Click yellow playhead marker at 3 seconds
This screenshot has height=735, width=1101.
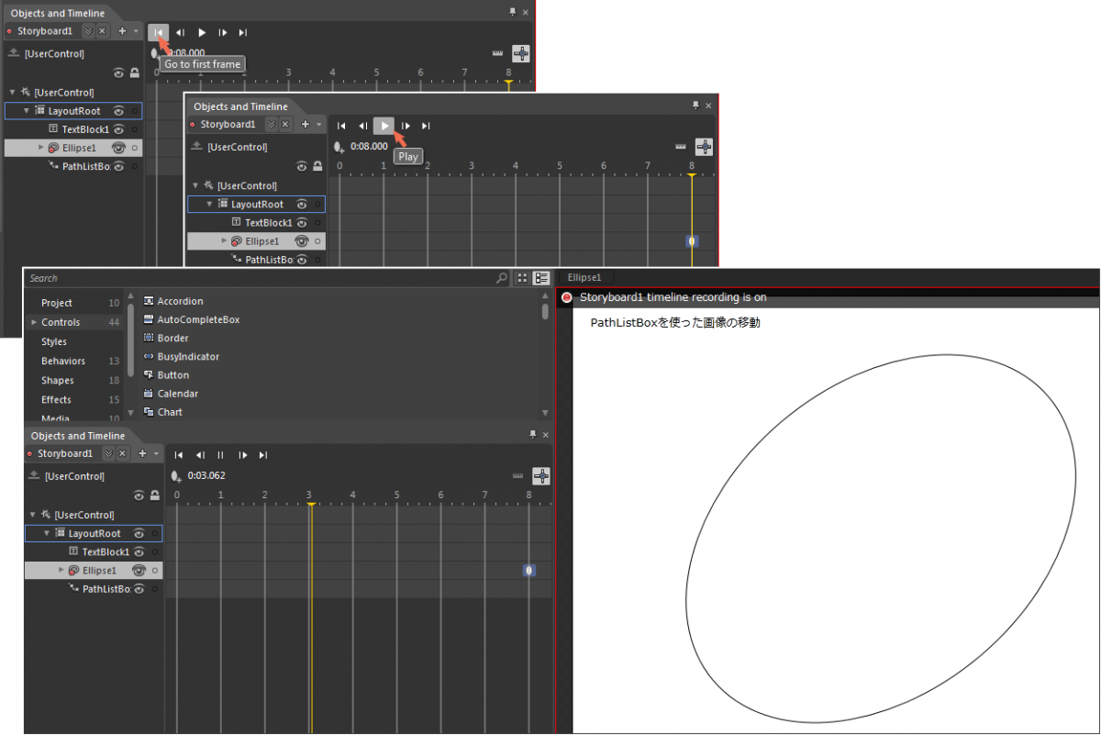[x=311, y=504]
